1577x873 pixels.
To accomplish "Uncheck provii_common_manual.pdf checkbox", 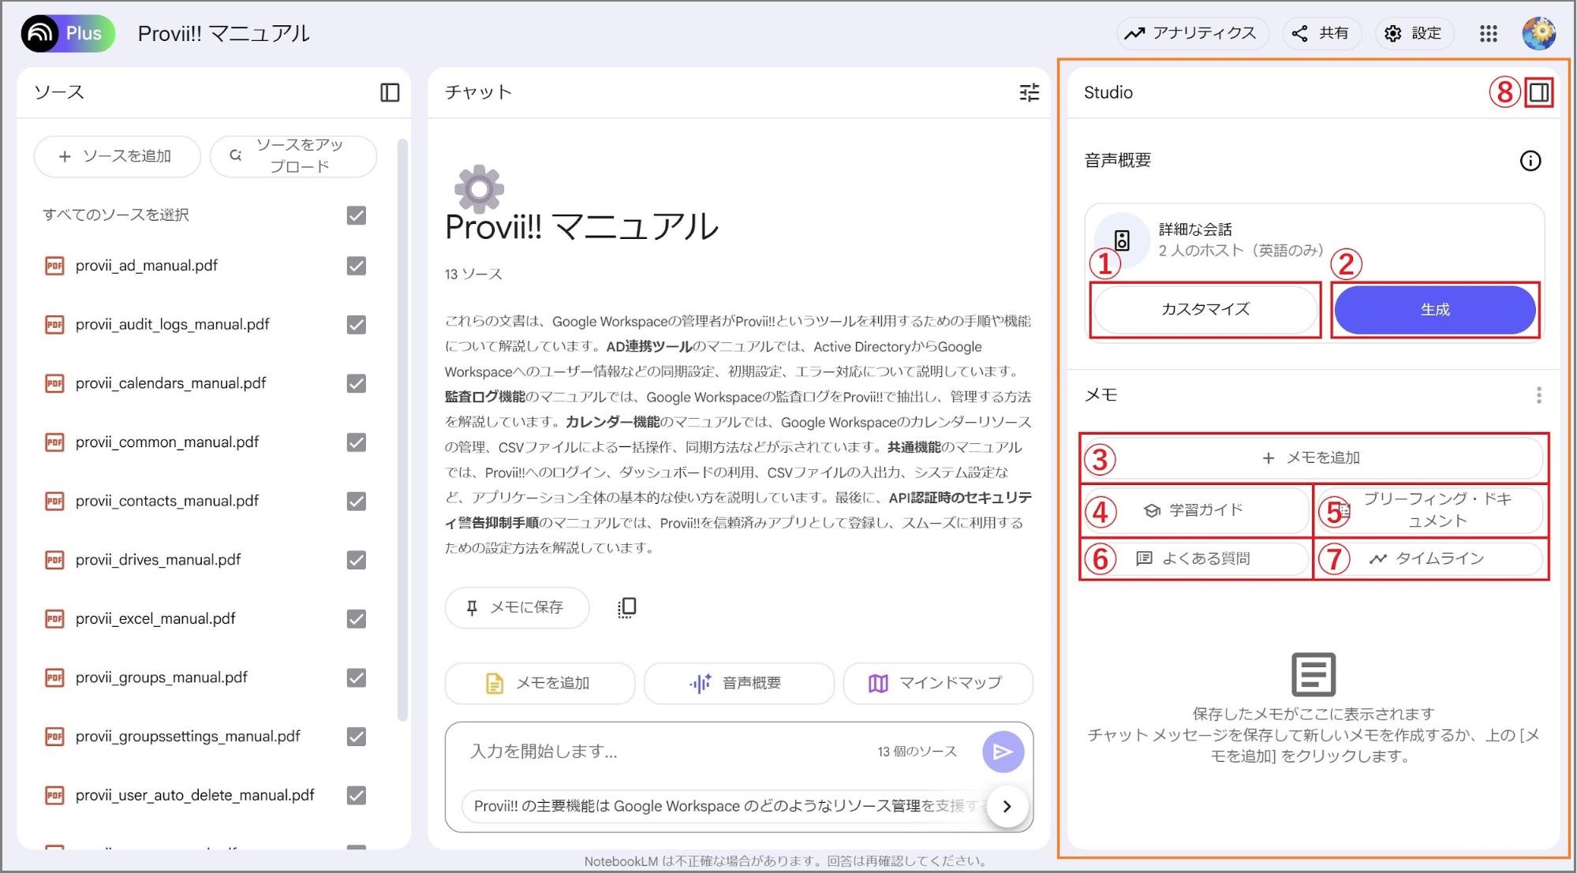I will 357,442.
